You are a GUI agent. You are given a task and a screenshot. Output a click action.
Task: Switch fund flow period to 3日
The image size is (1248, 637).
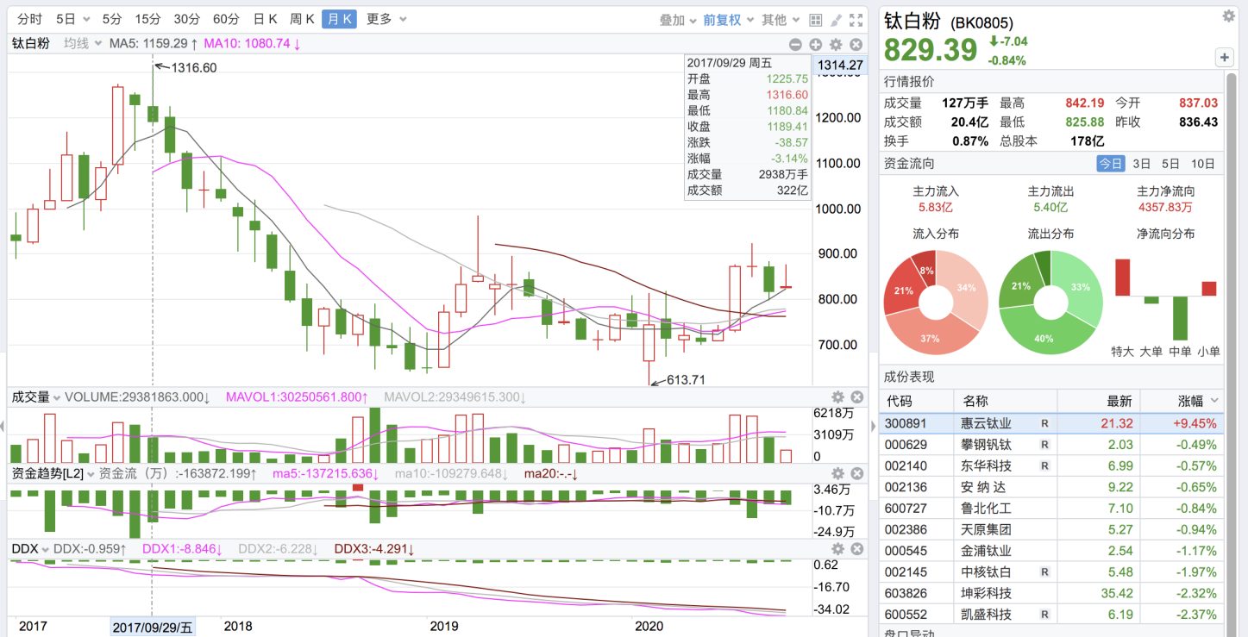click(x=1141, y=164)
